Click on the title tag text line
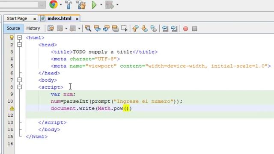Screen dimensions: 274x154 (104, 52)
